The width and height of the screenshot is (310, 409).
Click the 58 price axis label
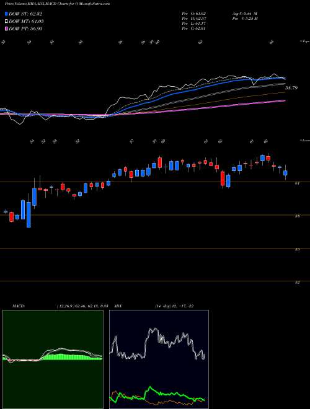(x=297, y=216)
